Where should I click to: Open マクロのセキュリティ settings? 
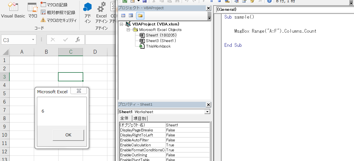point(59,20)
